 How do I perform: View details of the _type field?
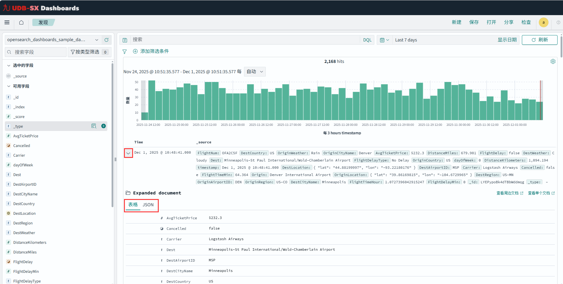click(x=94, y=126)
